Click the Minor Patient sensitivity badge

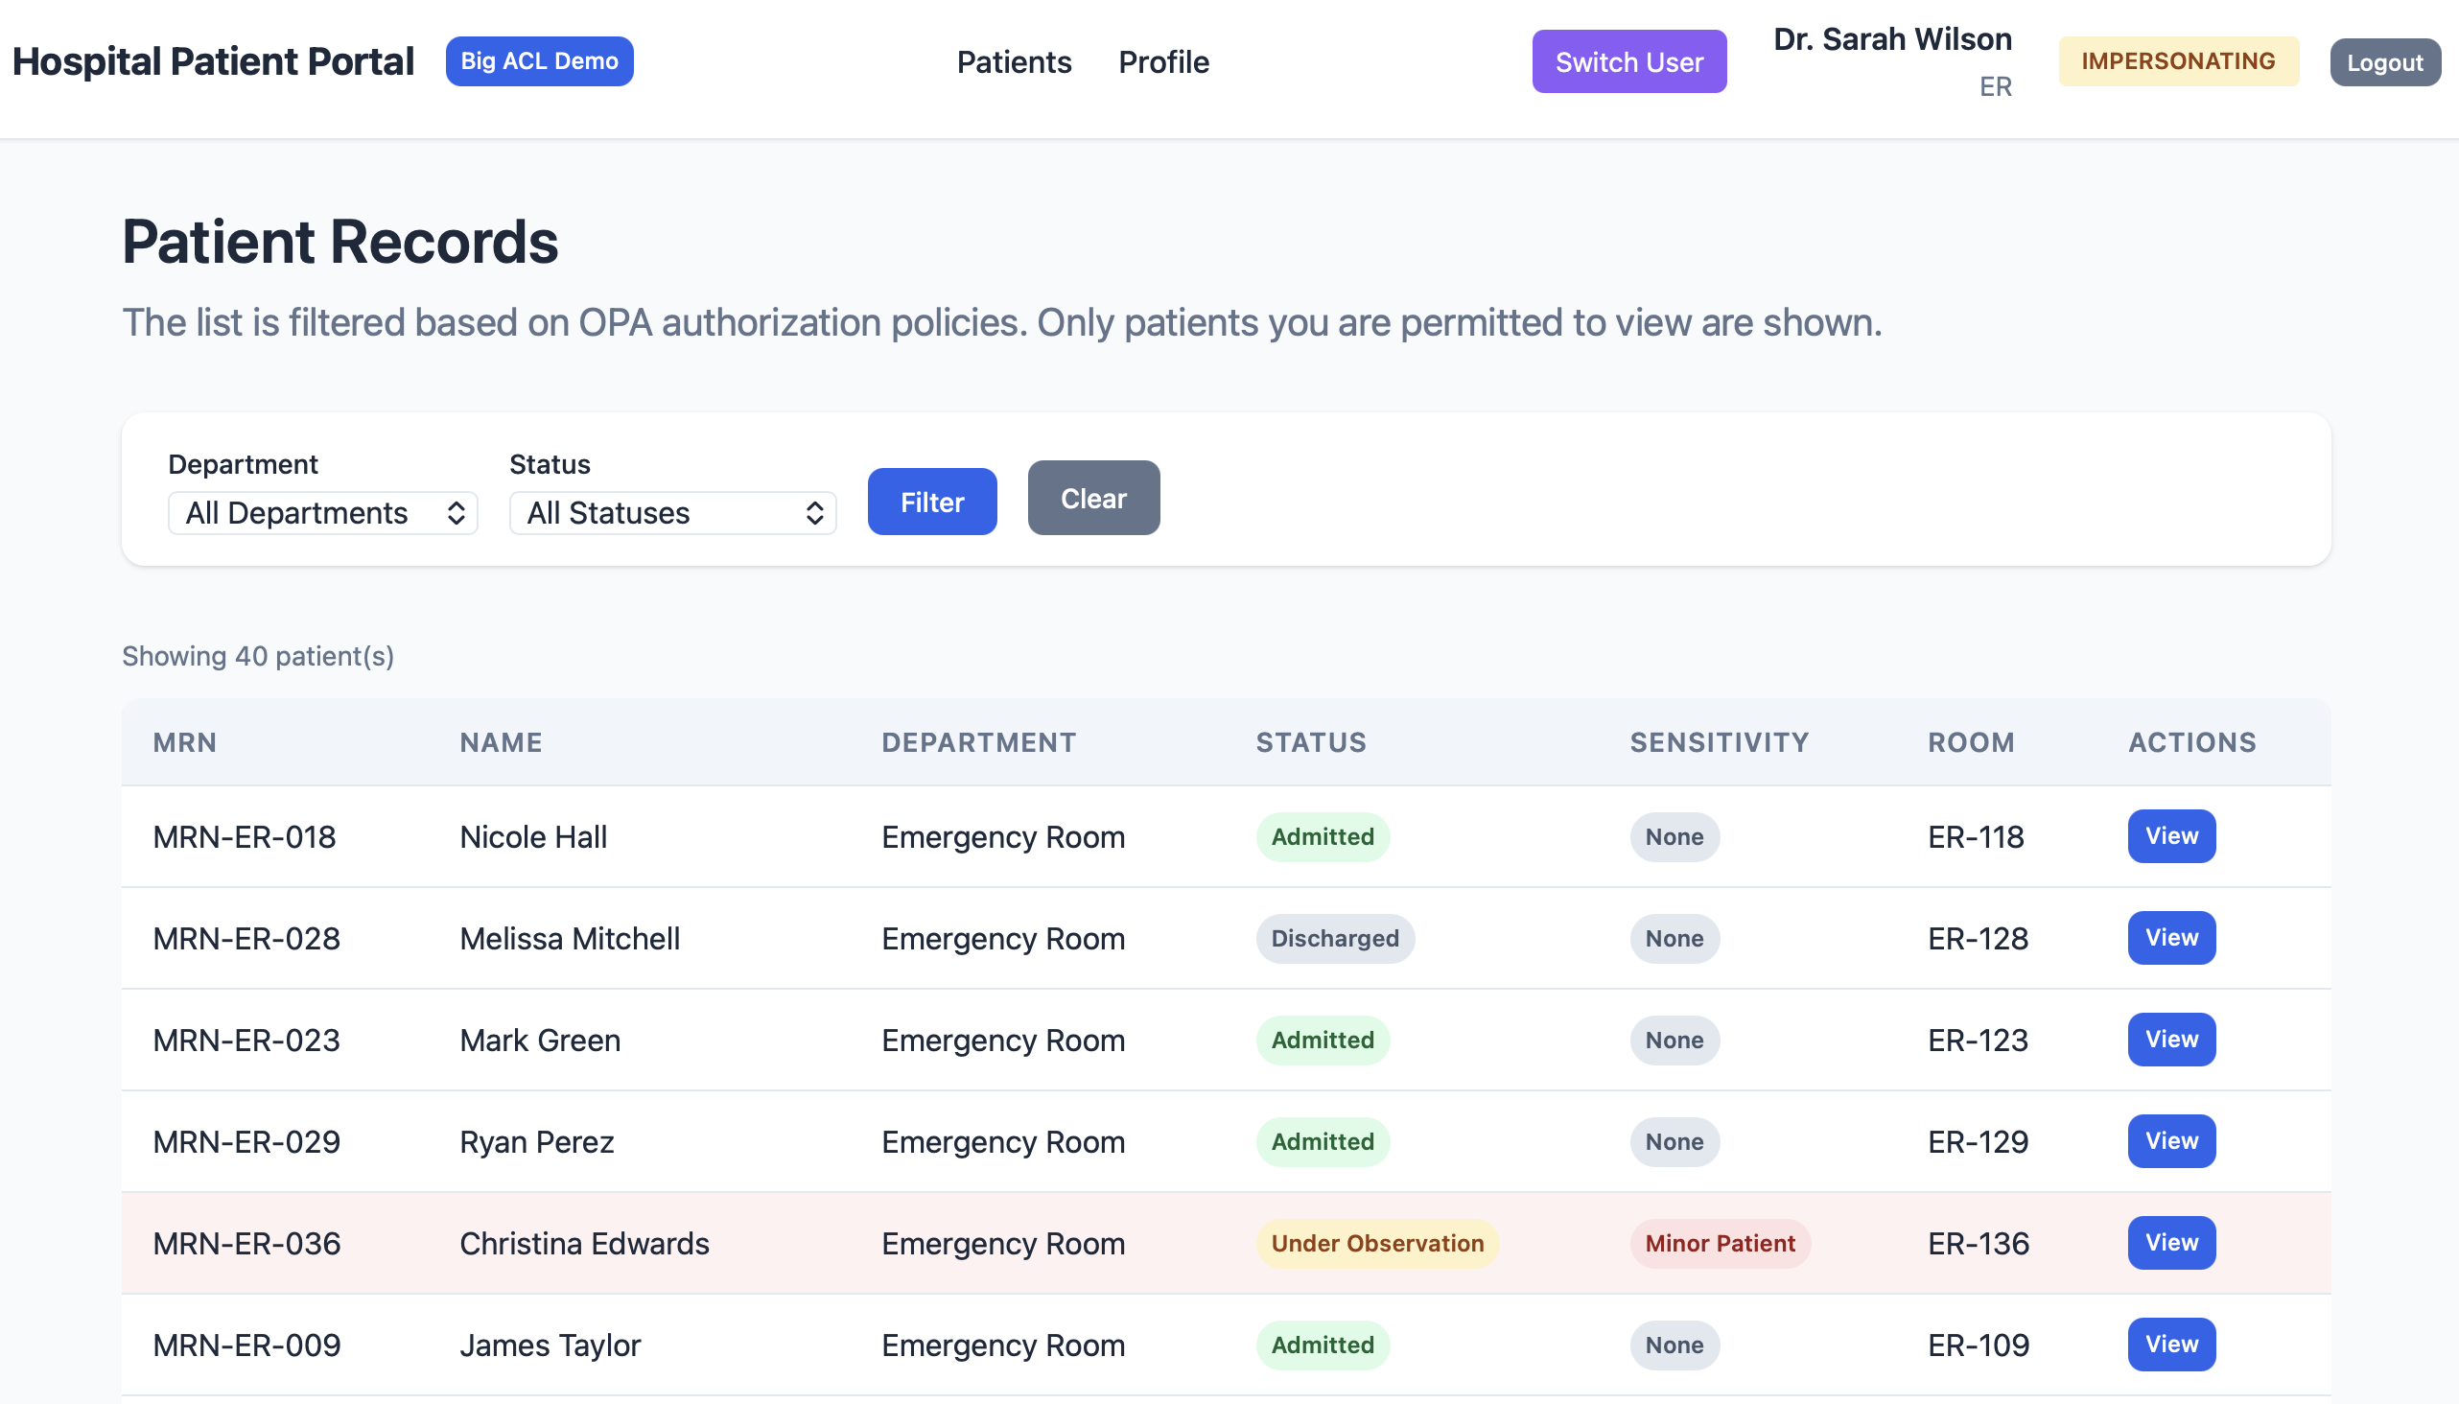pyautogui.click(x=1720, y=1244)
